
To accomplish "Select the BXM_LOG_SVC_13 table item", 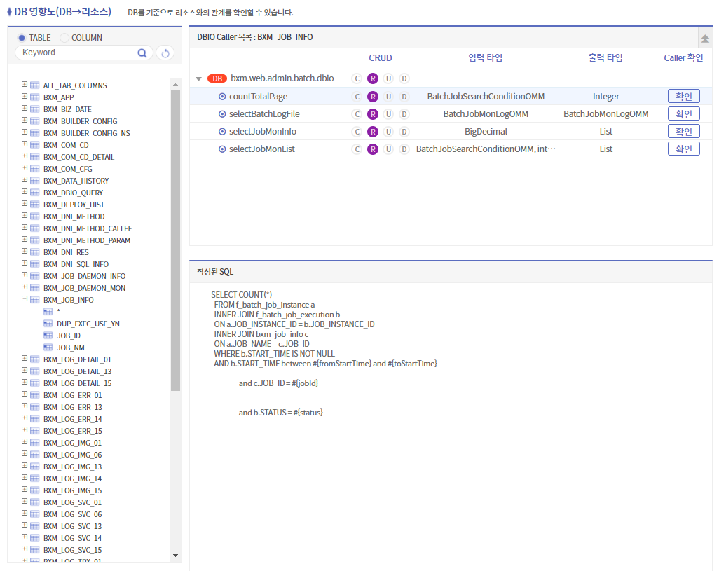I will (x=72, y=526).
